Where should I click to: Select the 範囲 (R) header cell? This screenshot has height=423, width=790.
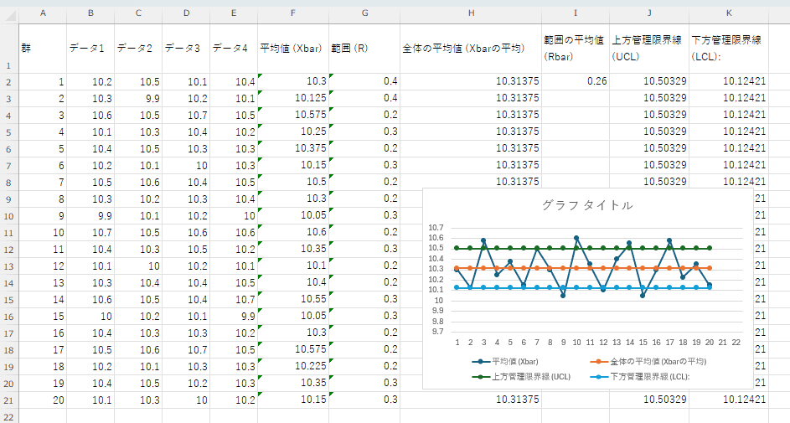point(364,49)
